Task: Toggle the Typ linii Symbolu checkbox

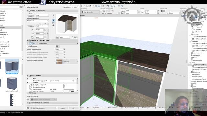Action: click(30, 89)
